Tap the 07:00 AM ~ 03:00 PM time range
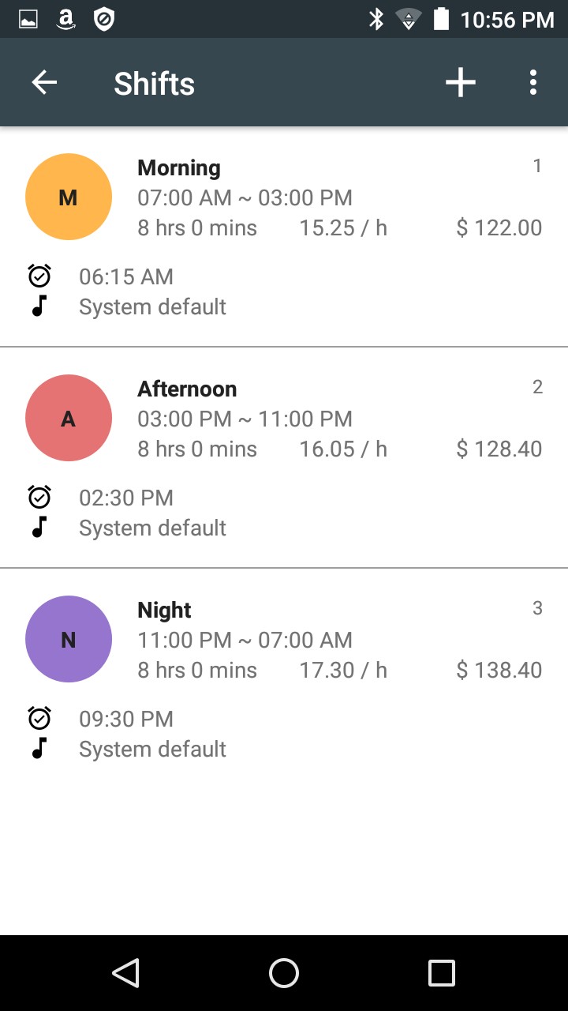Image resolution: width=568 pixels, height=1011 pixels. click(245, 197)
